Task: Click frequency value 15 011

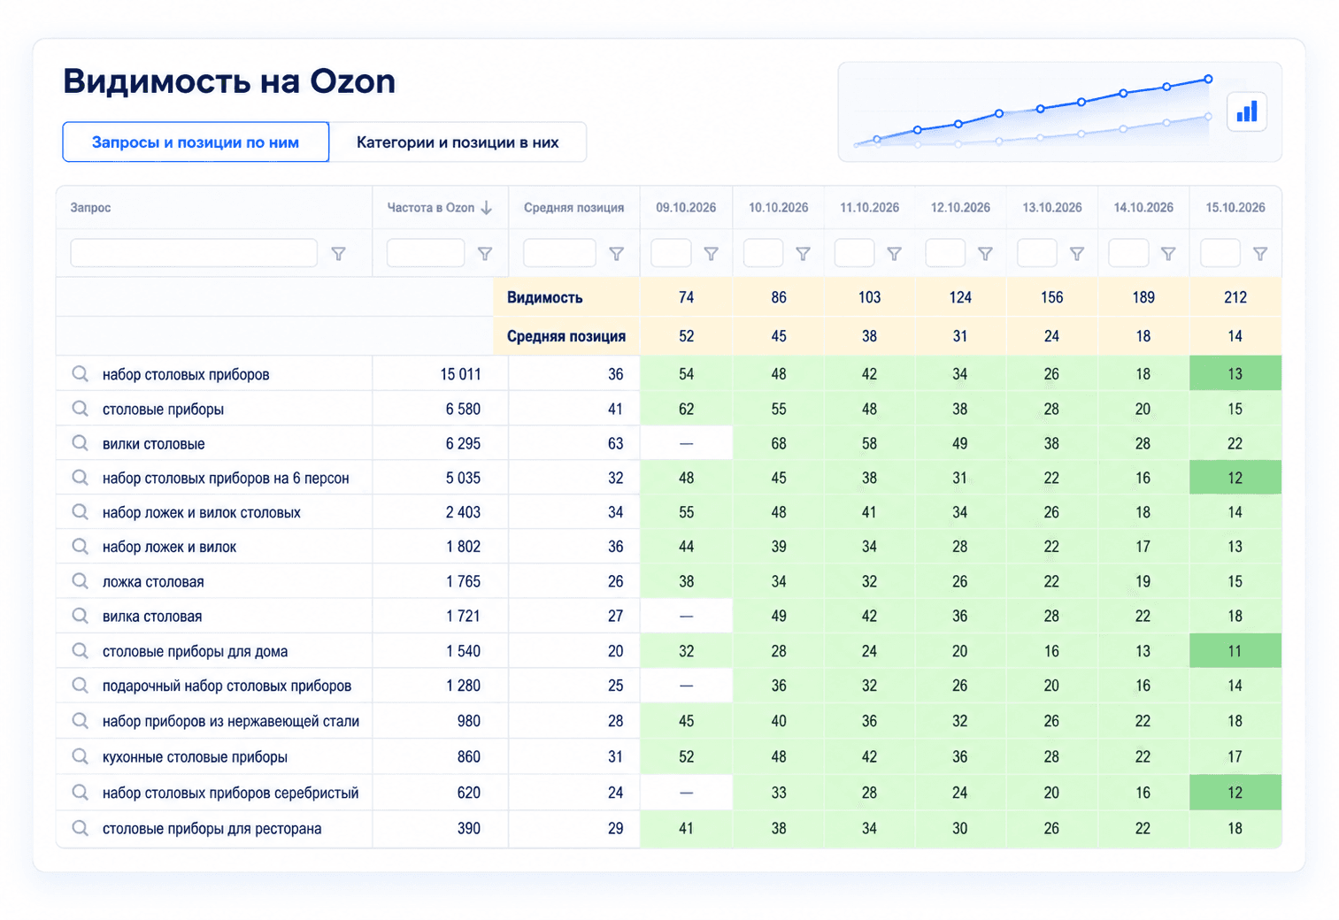Action: click(x=460, y=374)
